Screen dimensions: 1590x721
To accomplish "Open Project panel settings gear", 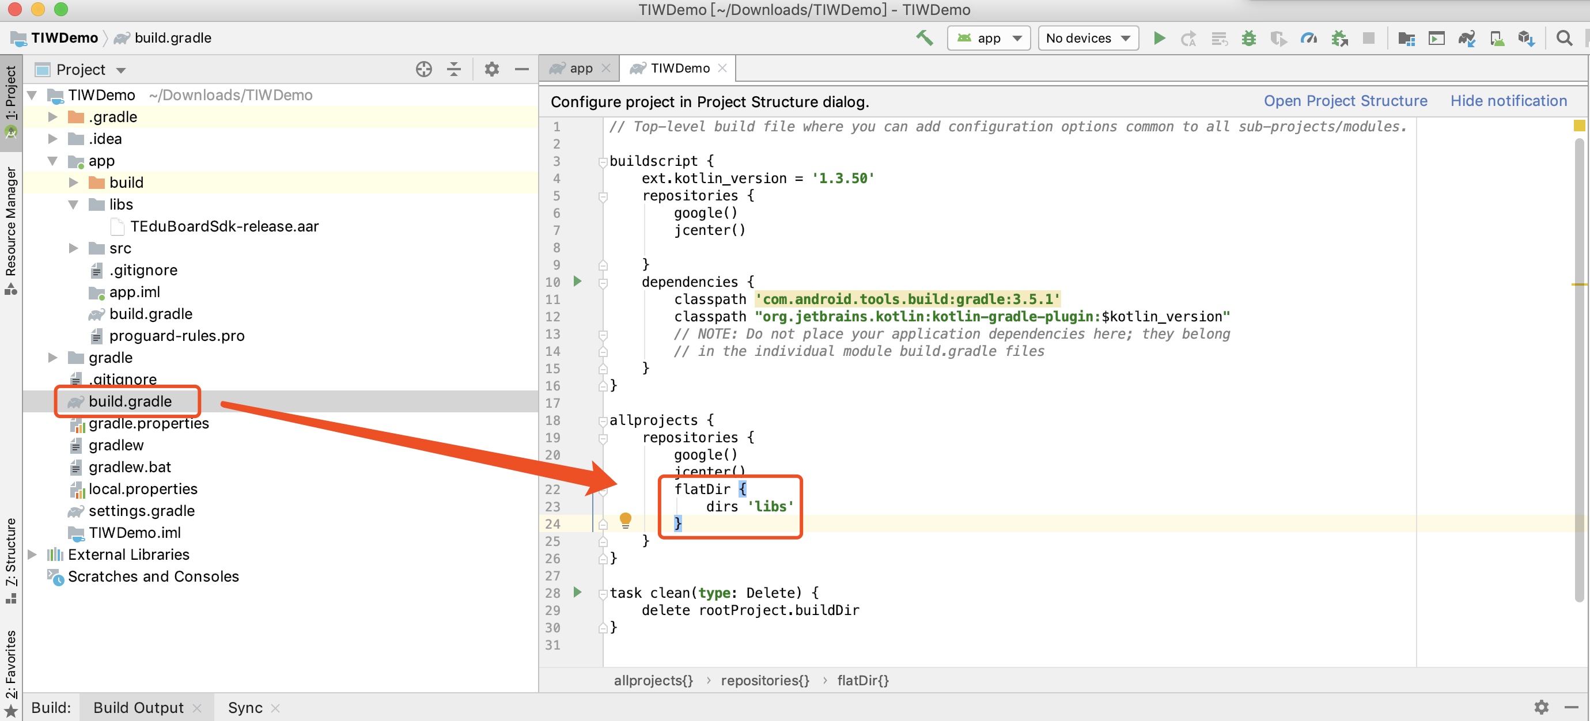I will [491, 69].
